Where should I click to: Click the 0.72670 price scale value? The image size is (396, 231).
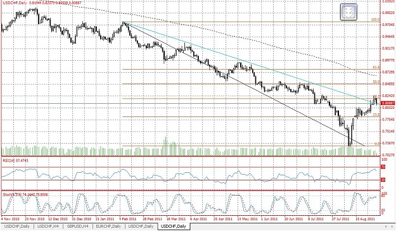pos(388,143)
